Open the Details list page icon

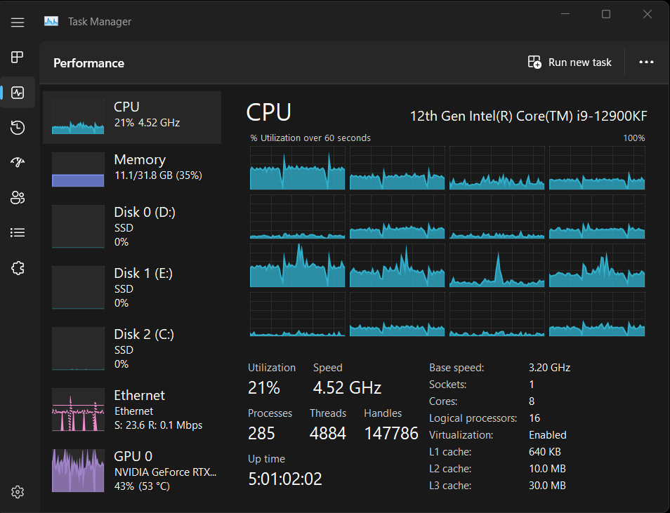[18, 232]
